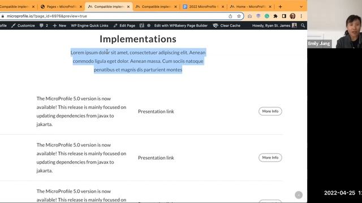The image size is (362, 203).
Task: Click the scroll-to-top round button
Action: pos(299,195)
